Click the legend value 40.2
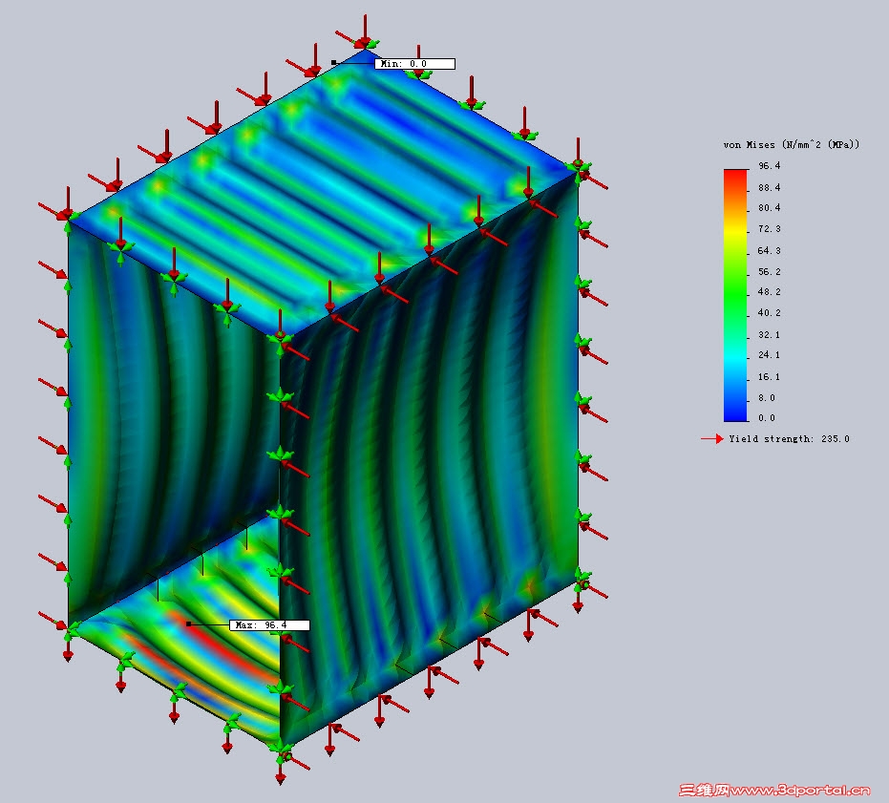The height and width of the screenshot is (803, 889). tap(770, 312)
